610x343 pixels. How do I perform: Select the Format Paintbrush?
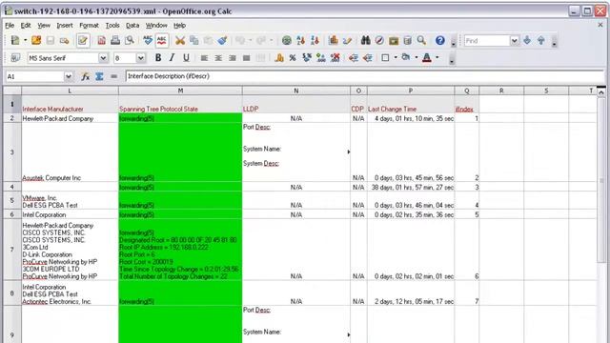(x=222, y=40)
